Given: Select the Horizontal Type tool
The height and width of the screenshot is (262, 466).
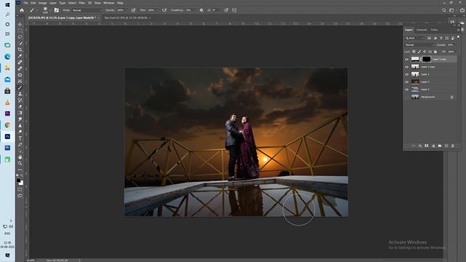Looking at the screenshot, I should [x=20, y=138].
